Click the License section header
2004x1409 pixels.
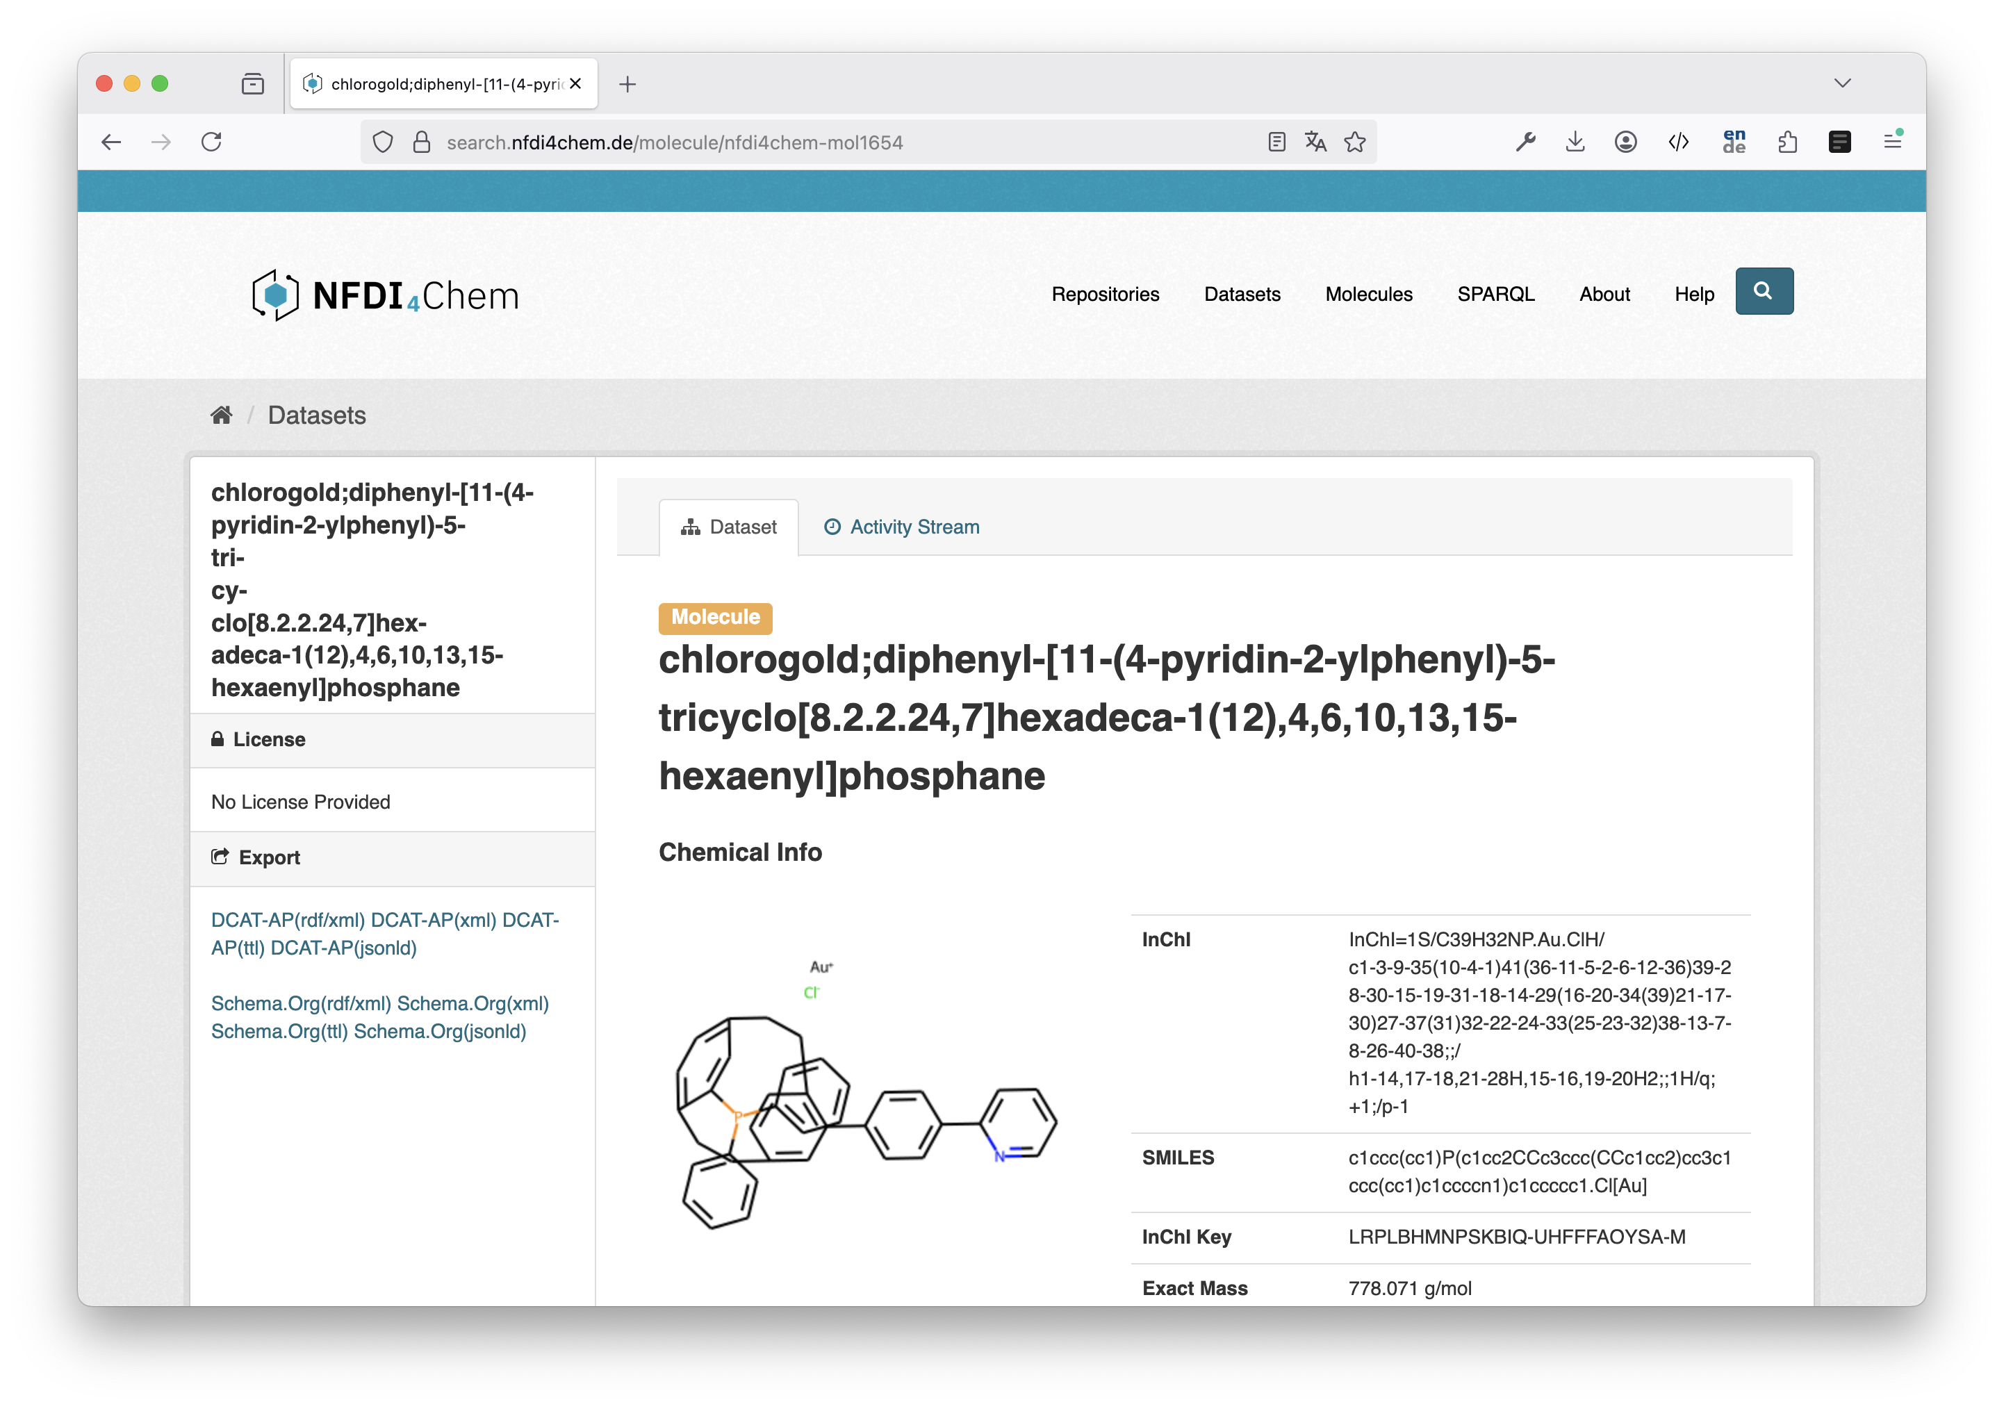[393, 740]
